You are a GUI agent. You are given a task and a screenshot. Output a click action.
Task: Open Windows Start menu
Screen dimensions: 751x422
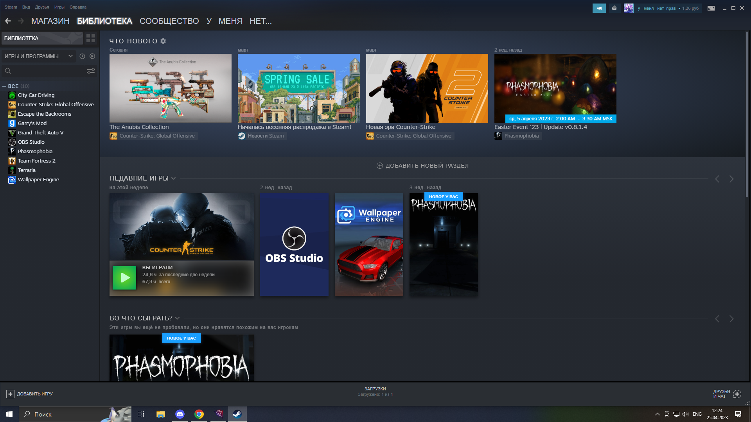point(9,414)
